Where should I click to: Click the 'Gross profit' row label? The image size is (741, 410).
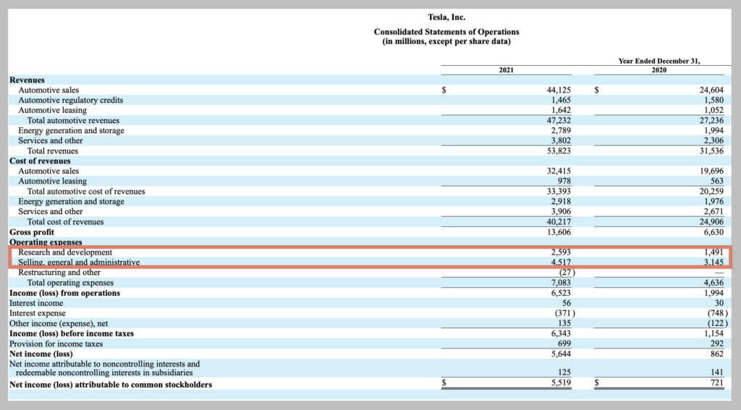(32, 232)
